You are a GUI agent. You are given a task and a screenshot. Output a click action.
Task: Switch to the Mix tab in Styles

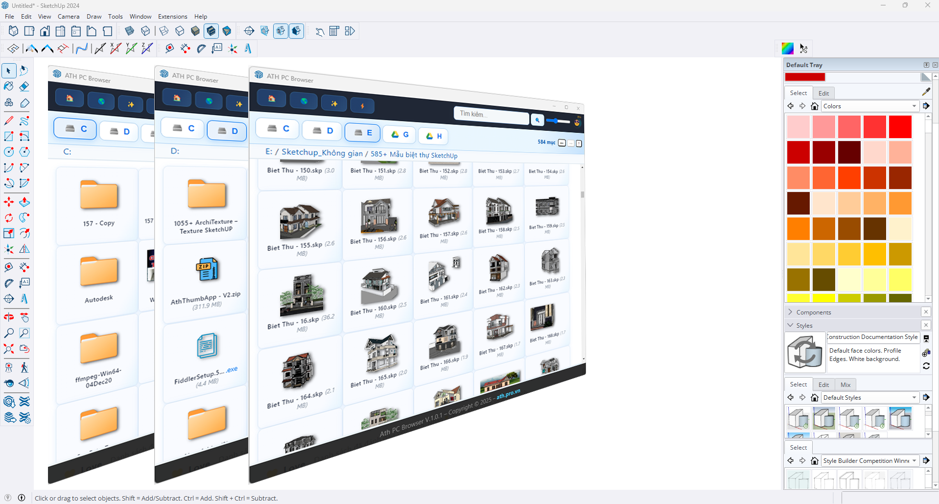[845, 385]
